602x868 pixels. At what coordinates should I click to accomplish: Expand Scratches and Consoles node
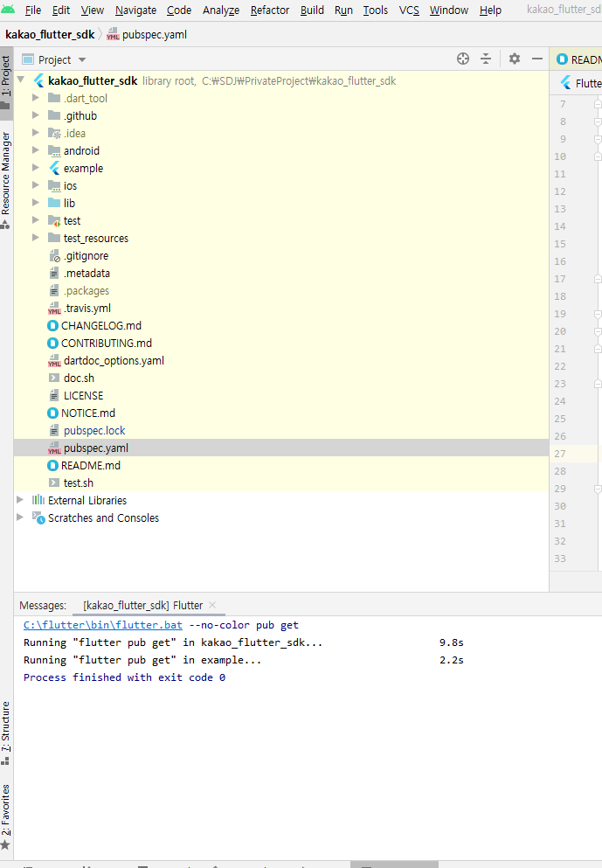tap(20, 517)
